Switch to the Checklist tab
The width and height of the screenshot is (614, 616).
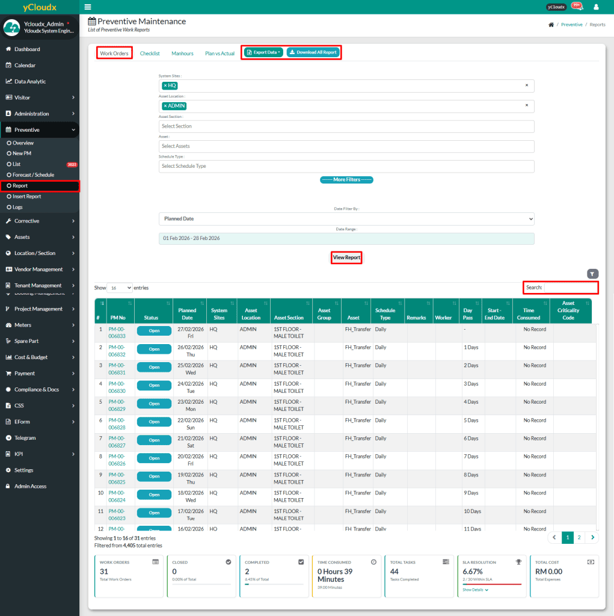point(150,53)
